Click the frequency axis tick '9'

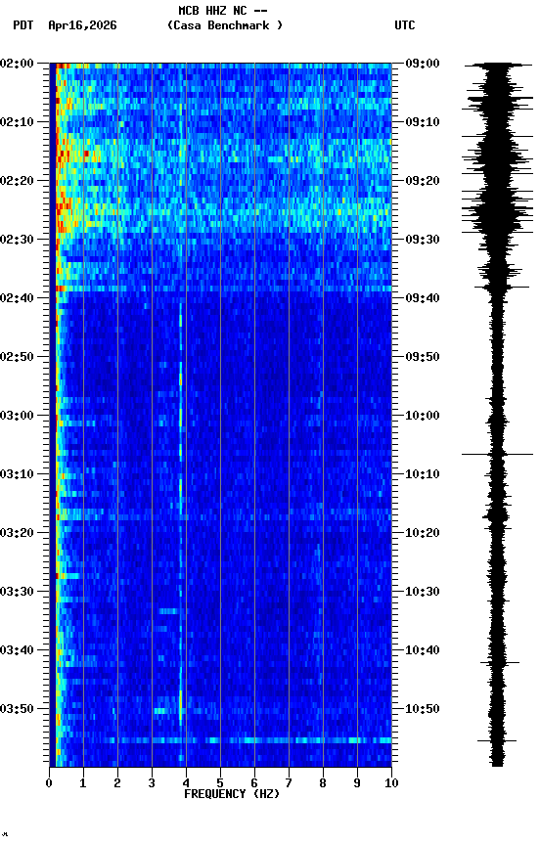[x=357, y=783]
